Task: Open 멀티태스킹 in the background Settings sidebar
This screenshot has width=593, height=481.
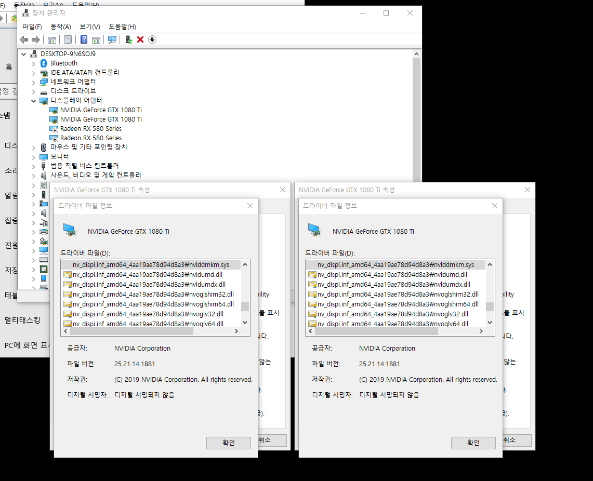Action: [22, 320]
